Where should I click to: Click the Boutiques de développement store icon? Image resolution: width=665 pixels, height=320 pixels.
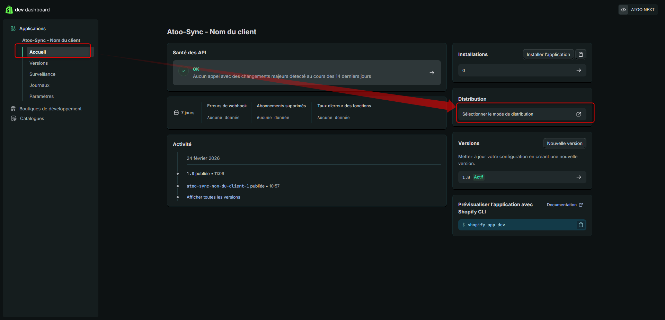pyautogui.click(x=13, y=109)
